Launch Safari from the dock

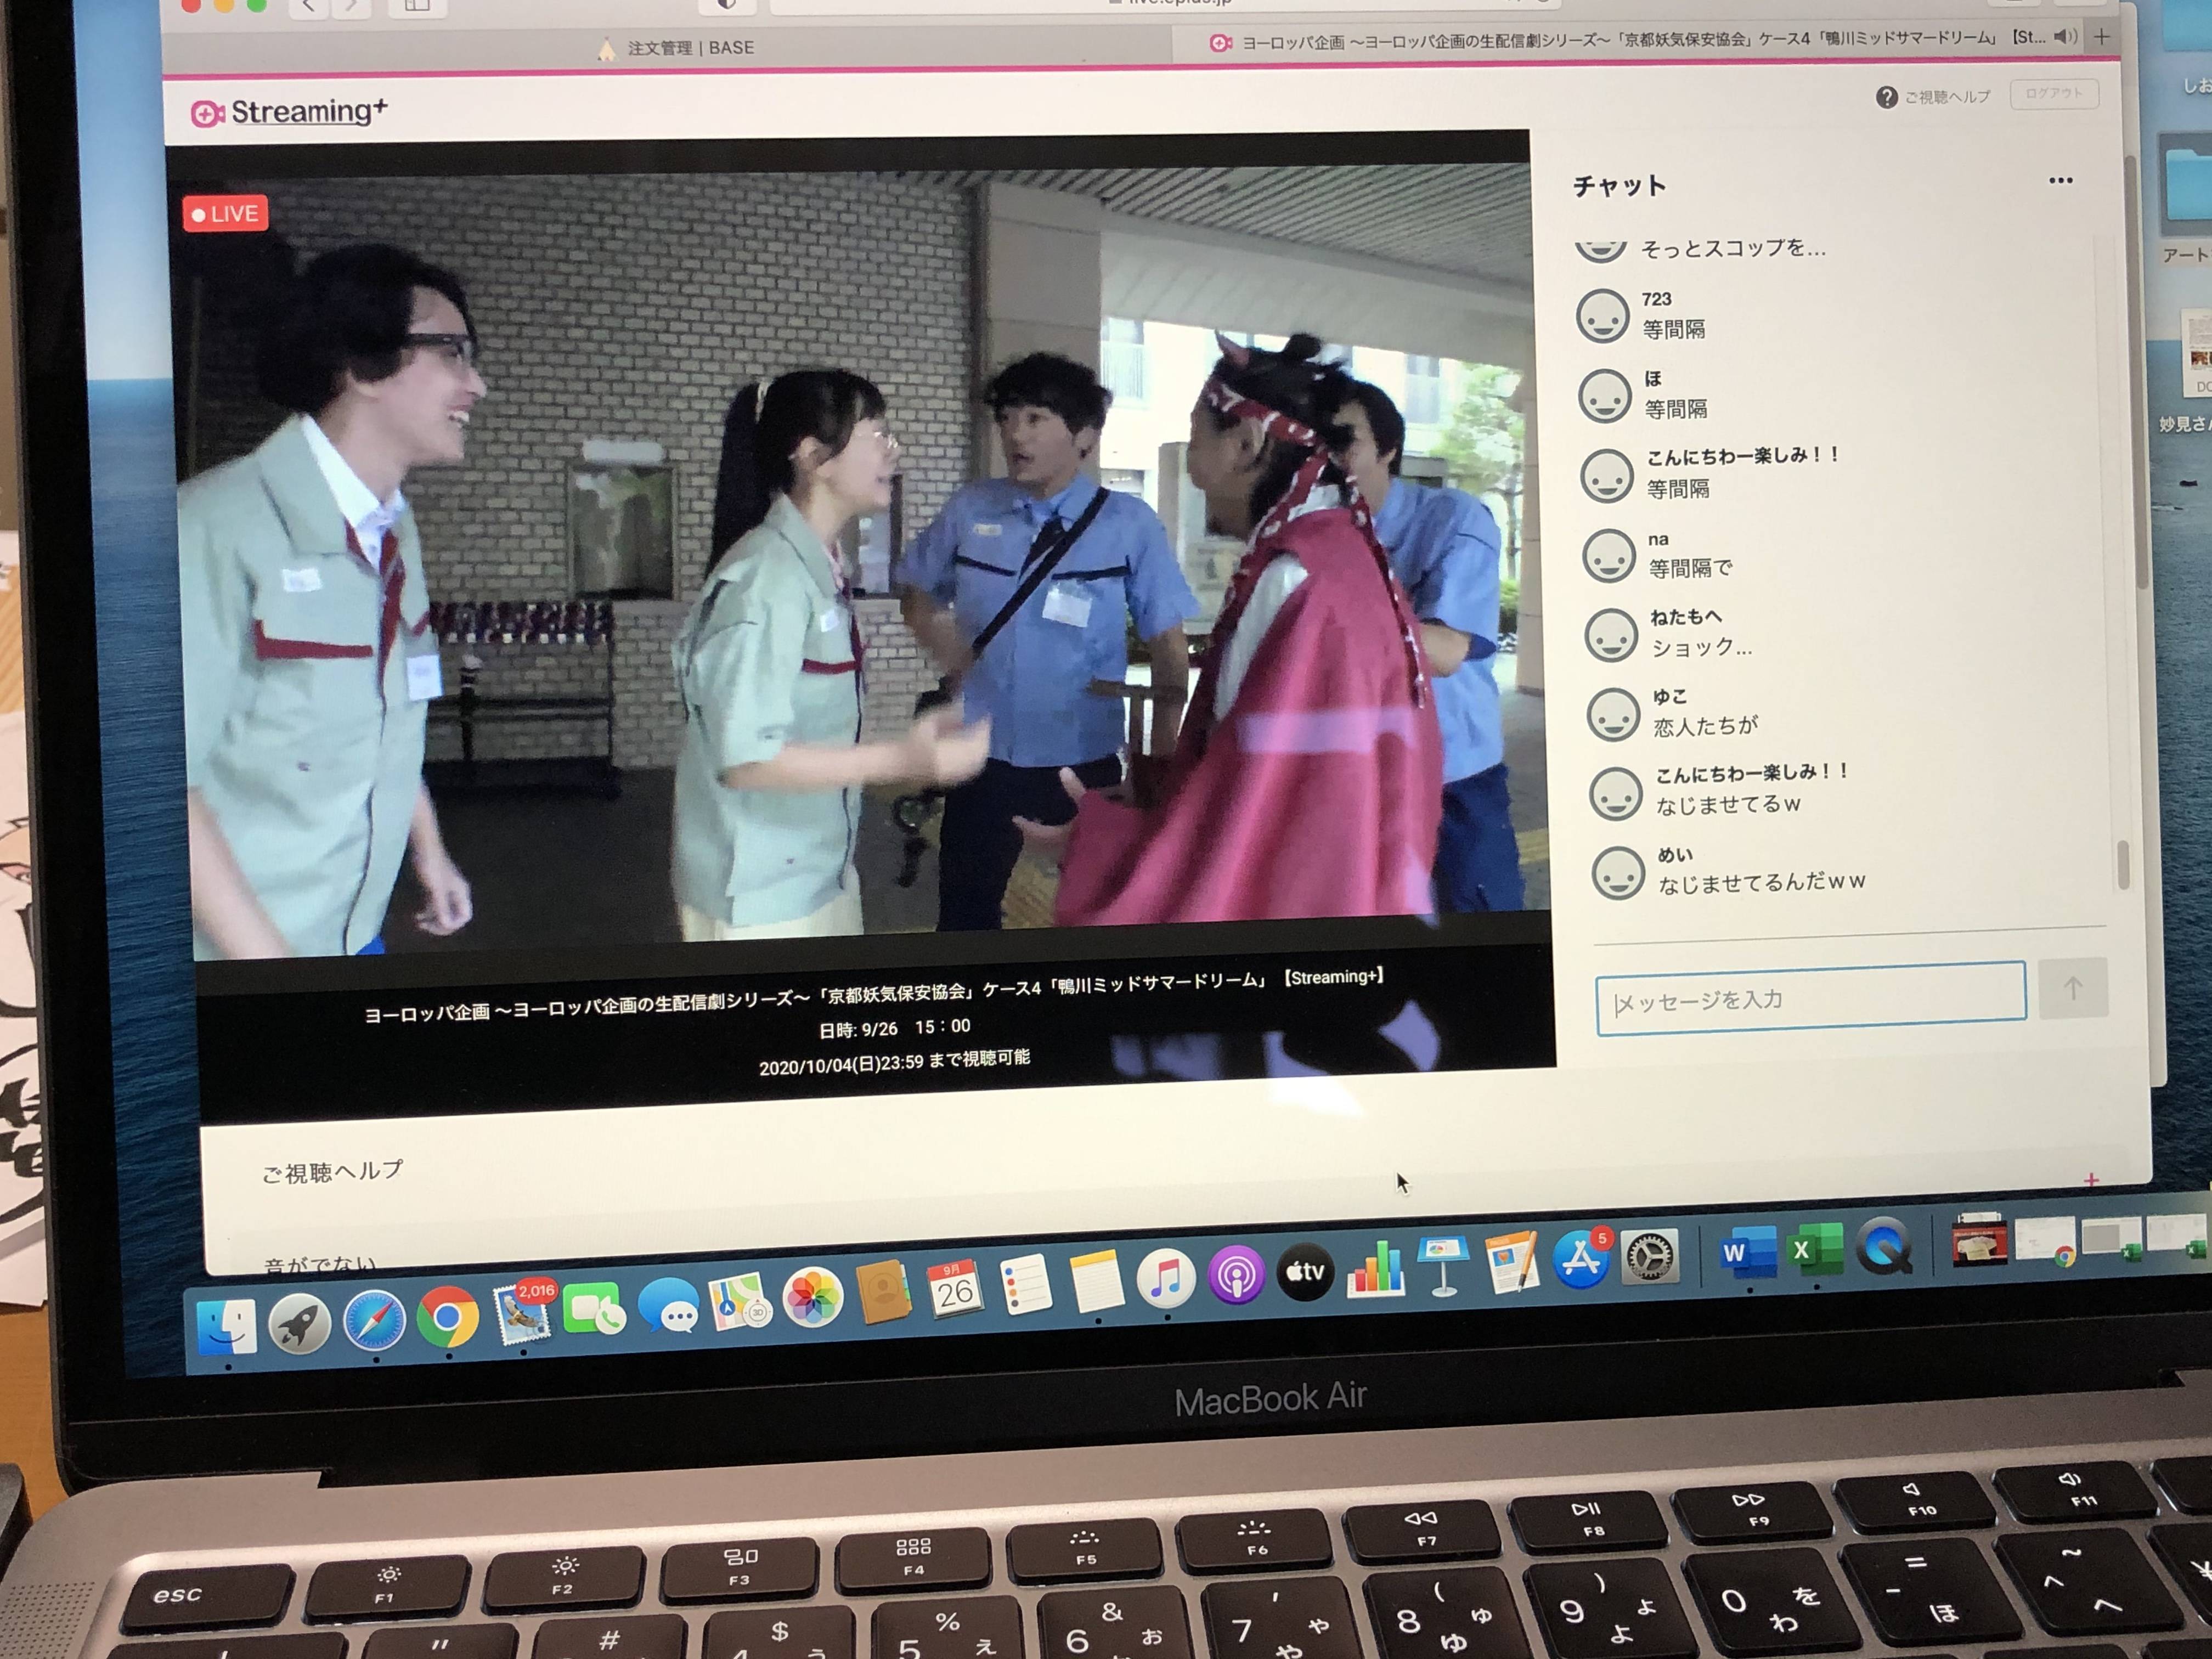(374, 1321)
